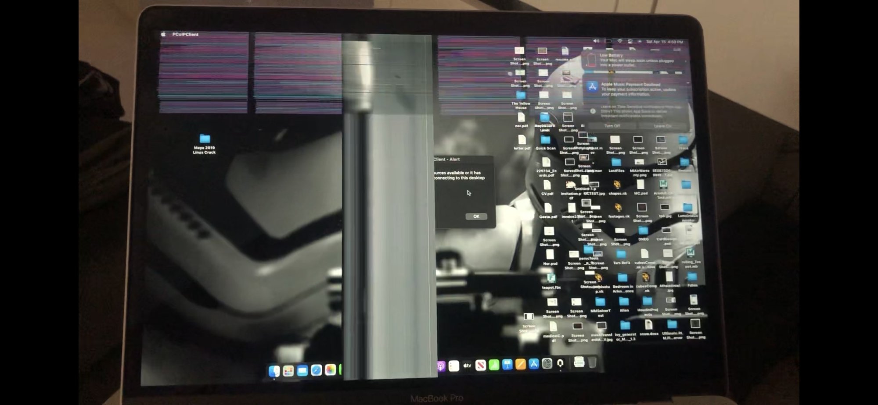Click Leave On in the notification
This screenshot has height=405, width=878.
coord(662,126)
